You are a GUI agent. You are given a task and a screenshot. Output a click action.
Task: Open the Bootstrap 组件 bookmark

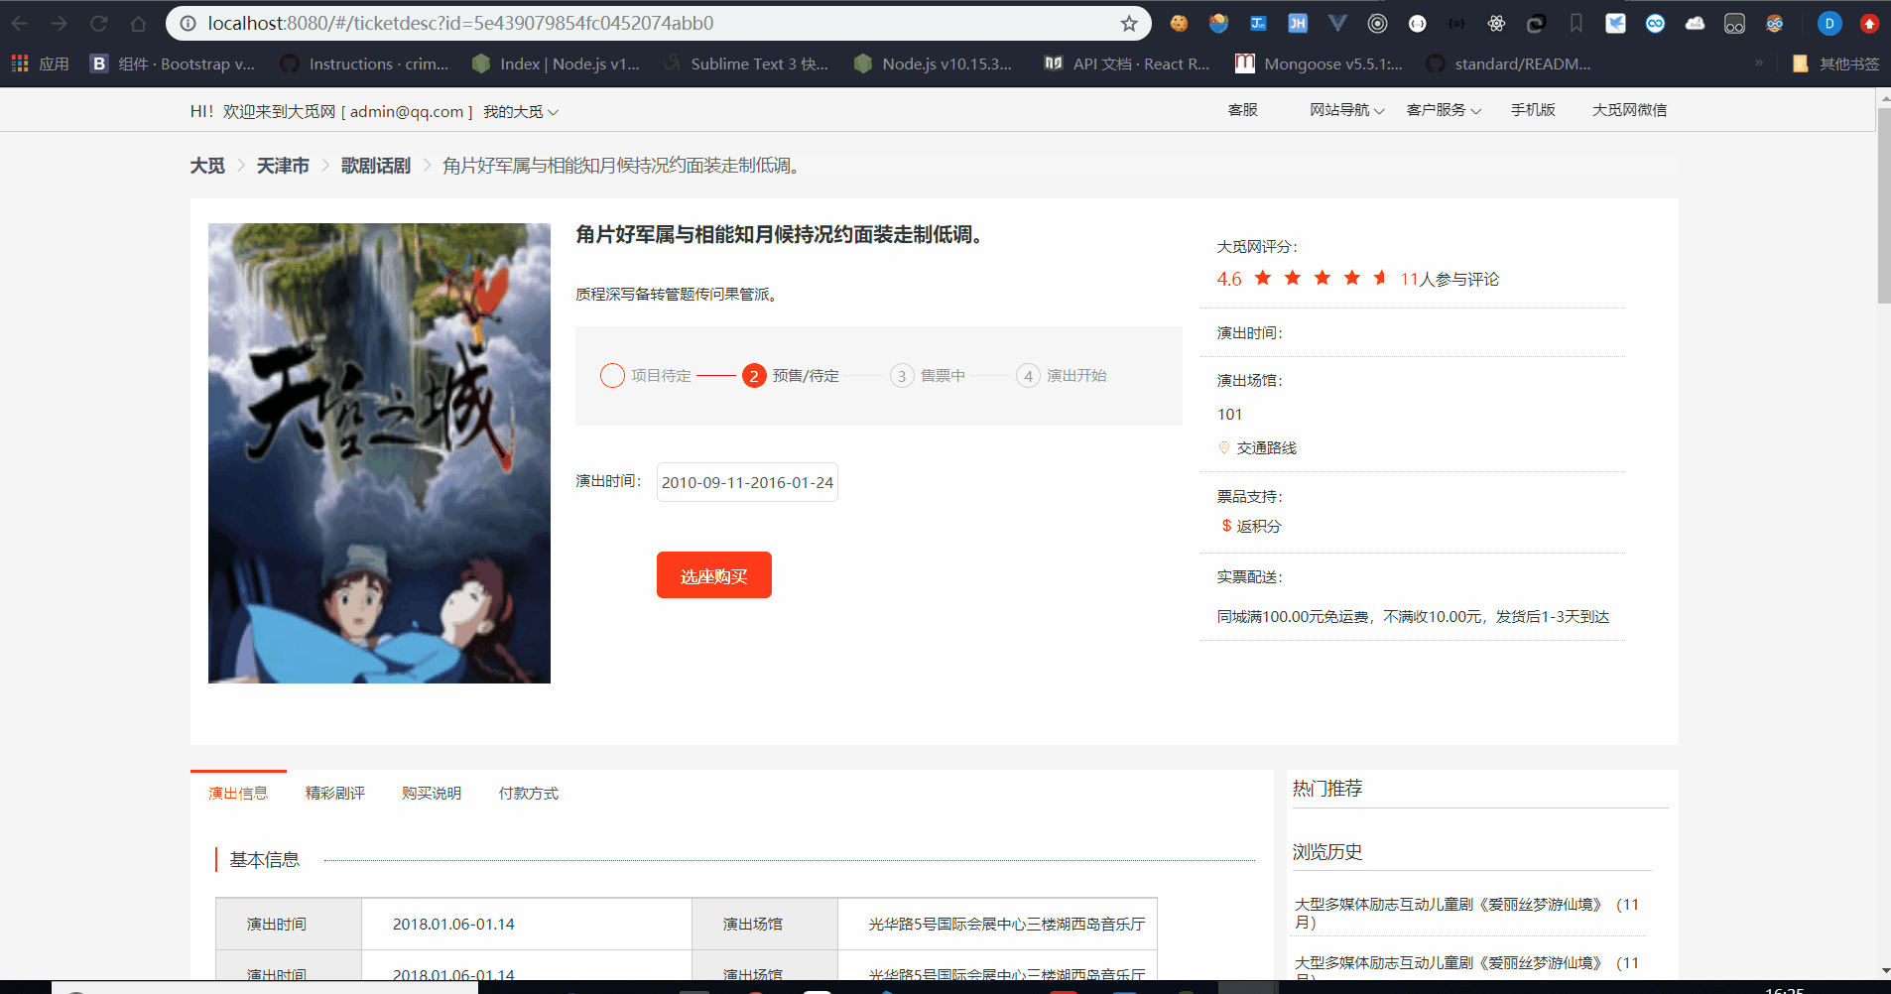(173, 63)
